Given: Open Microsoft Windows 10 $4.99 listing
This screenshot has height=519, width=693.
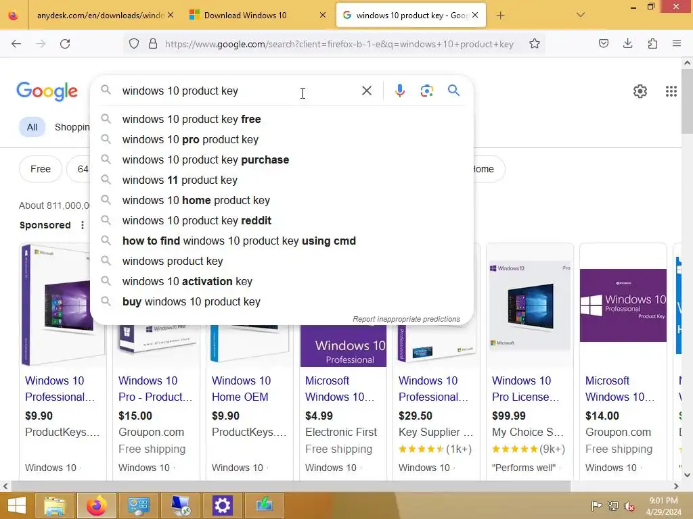Looking at the screenshot, I should 340,389.
